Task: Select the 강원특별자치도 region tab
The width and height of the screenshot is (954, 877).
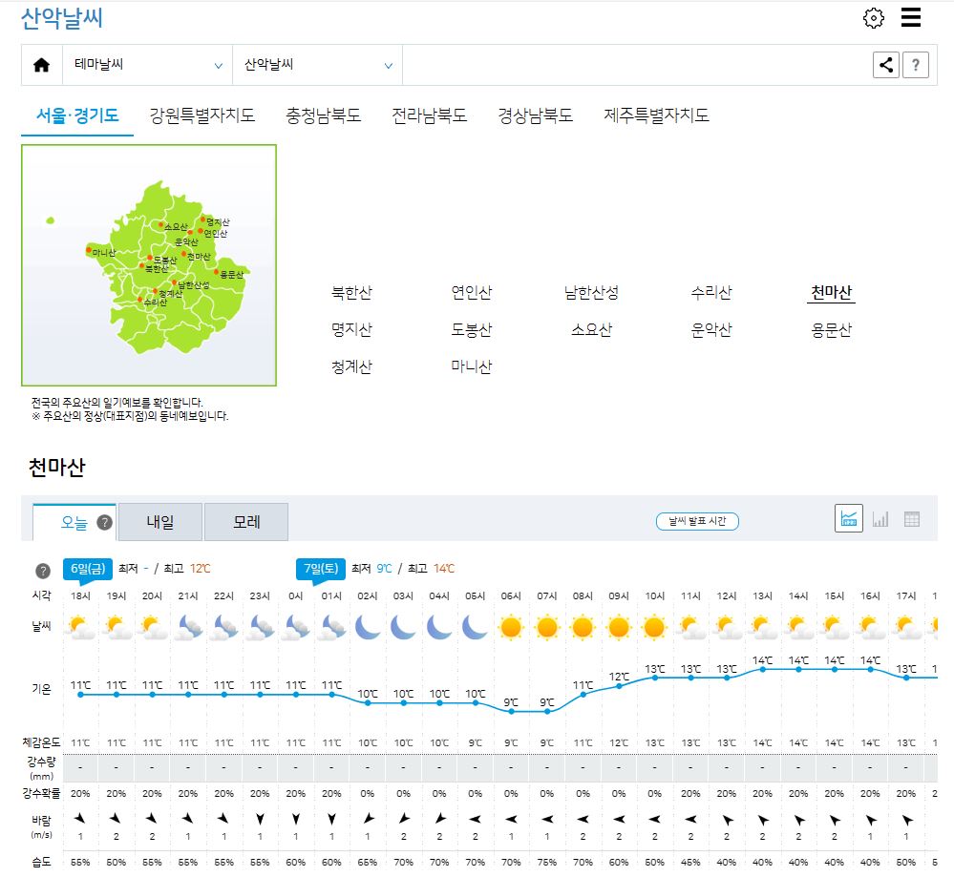Action: 202,115
